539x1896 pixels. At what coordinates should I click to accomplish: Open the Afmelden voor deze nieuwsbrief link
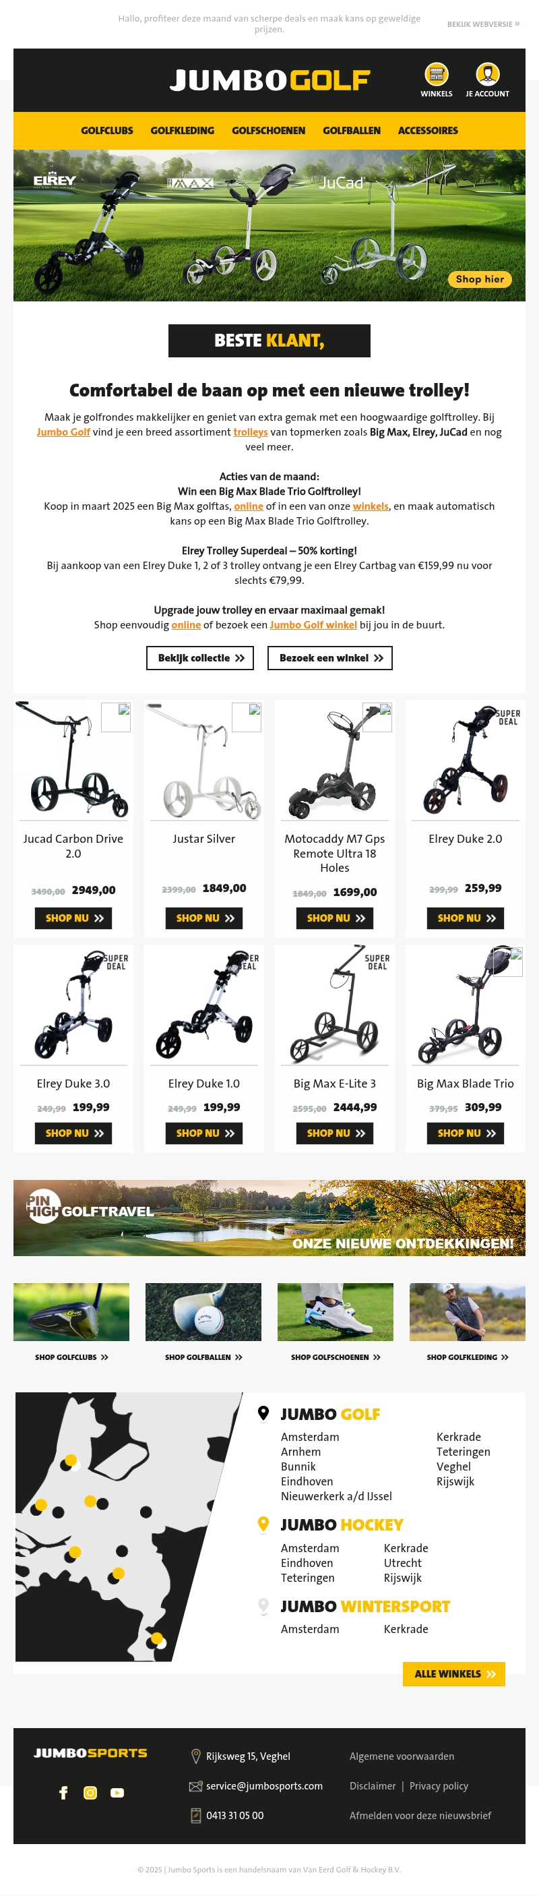click(x=420, y=1815)
